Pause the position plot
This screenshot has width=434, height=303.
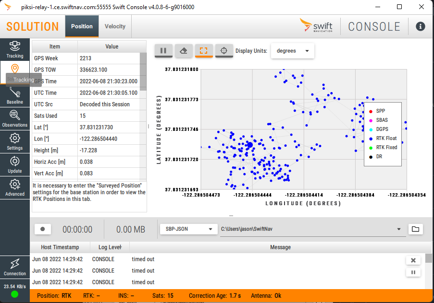(163, 51)
